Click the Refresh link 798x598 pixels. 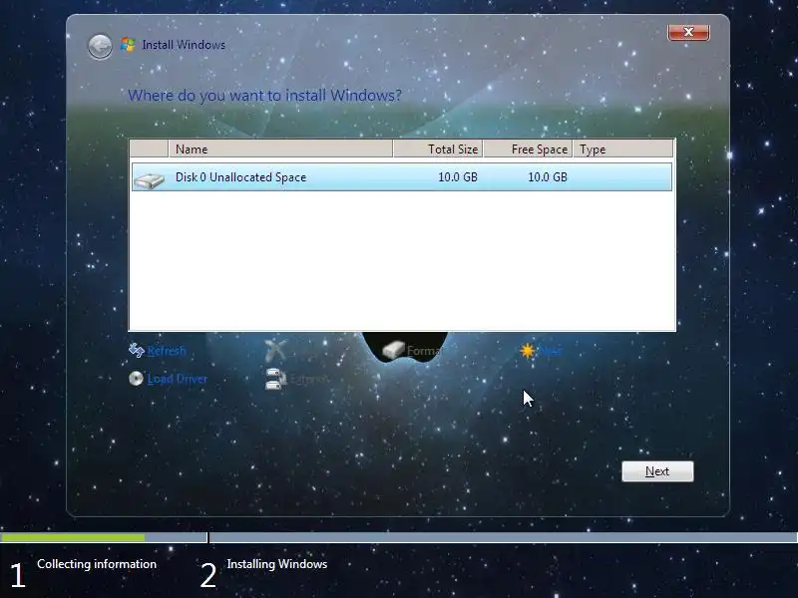(x=167, y=351)
